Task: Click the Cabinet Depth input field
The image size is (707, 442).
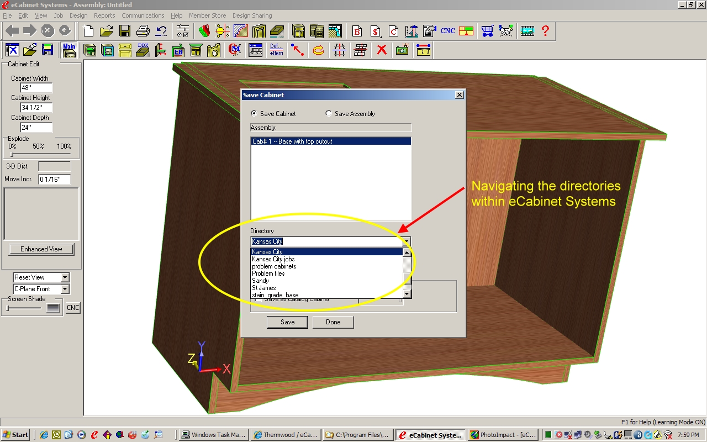Action: [x=36, y=128]
